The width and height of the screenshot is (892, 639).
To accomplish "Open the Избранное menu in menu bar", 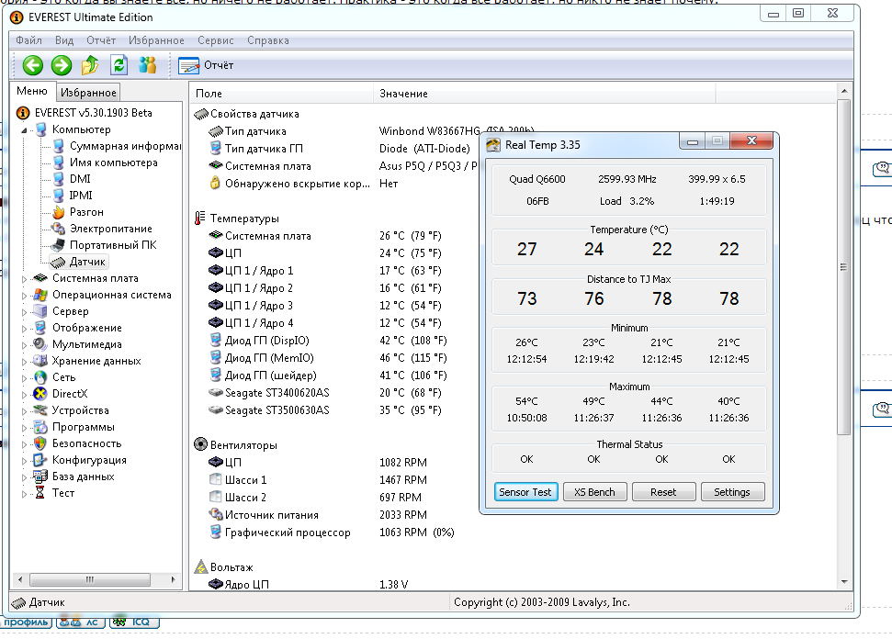I will pos(156,40).
